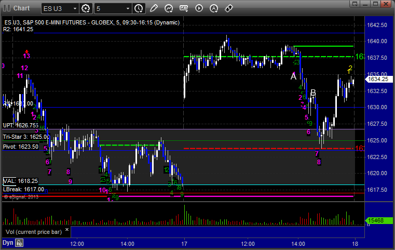Viewport: 395px width, 250px height.
Task: Click the circled A toolbar icon
Action: (214, 9)
